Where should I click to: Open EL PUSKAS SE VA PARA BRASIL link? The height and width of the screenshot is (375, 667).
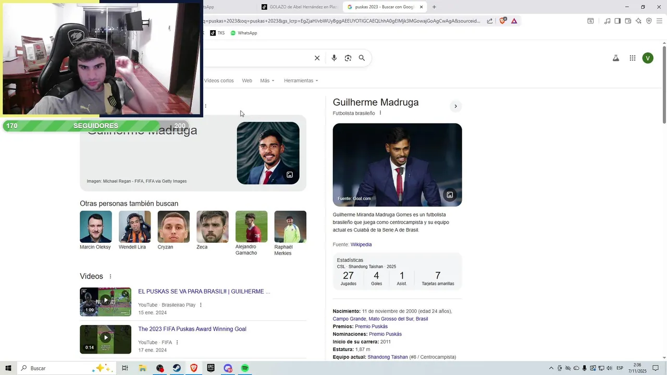pyautogui.click(x=204, y=292)
